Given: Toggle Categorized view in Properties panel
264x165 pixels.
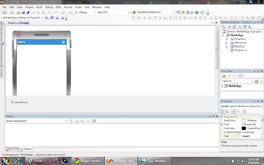Looking at the screenshot, I should click(223, 111).
